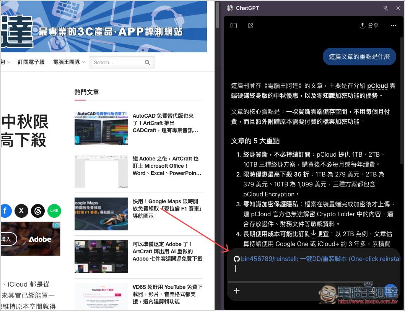Click the 分享 share button

tap(369, 26)
